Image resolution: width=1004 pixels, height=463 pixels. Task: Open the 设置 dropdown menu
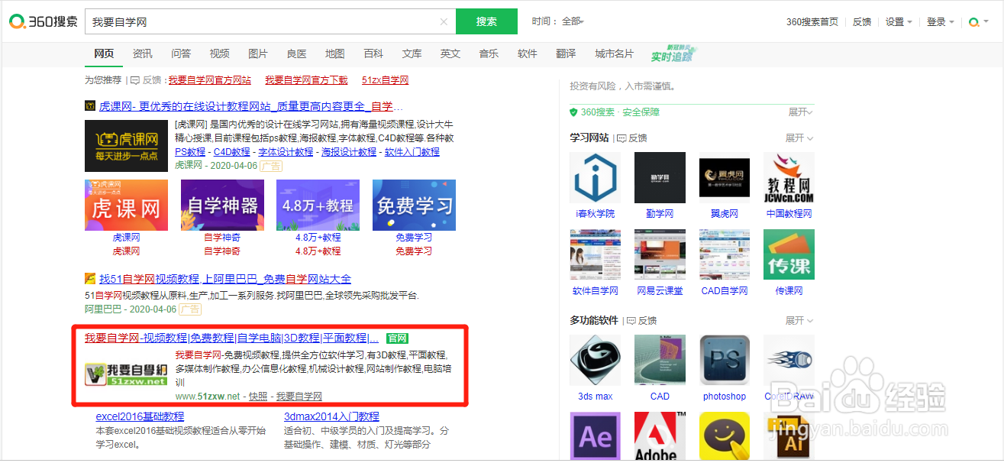(899, 22)
